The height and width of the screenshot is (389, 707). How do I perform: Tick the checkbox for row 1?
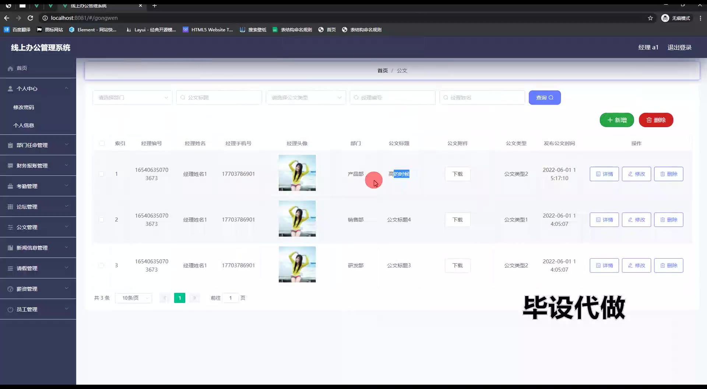pyautogui.click(x=101, y=174)
